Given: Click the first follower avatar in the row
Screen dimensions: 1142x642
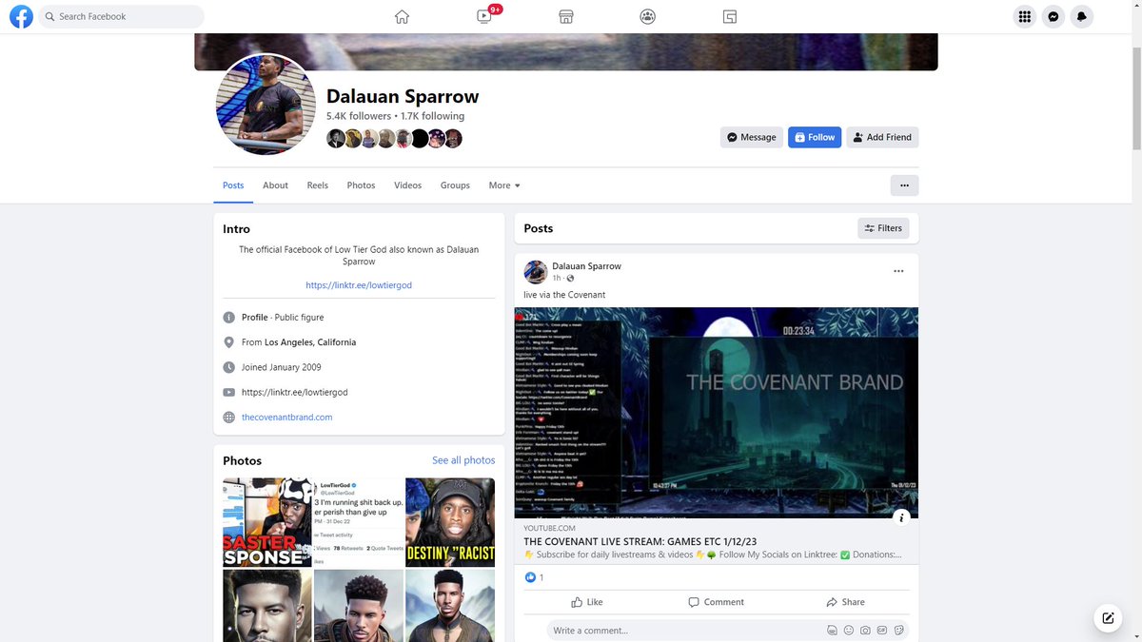Looking at the screenshot, I should 335,139.
